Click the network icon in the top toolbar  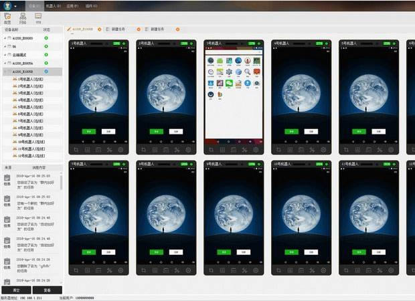[x=23, y=17]
